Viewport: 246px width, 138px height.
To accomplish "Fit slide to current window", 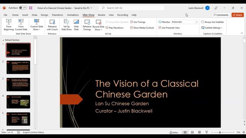I will tap(244, 132).
